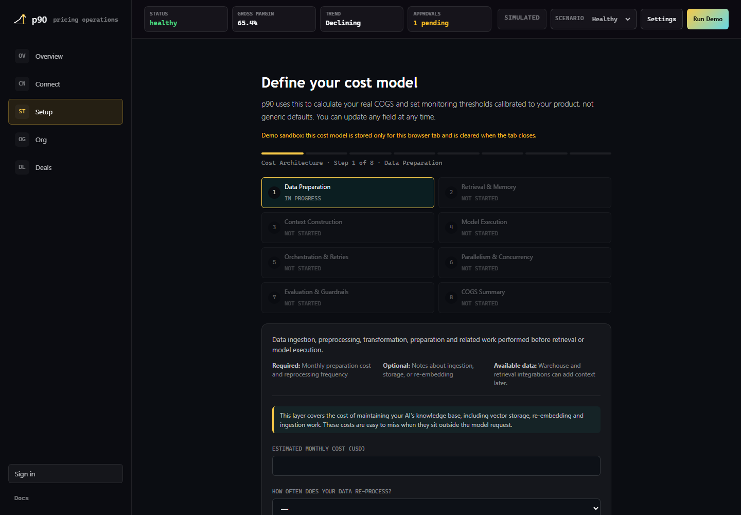This screenshot has height=515, width=741.
Task: Click the Sign in button
Action: (65, 474)
